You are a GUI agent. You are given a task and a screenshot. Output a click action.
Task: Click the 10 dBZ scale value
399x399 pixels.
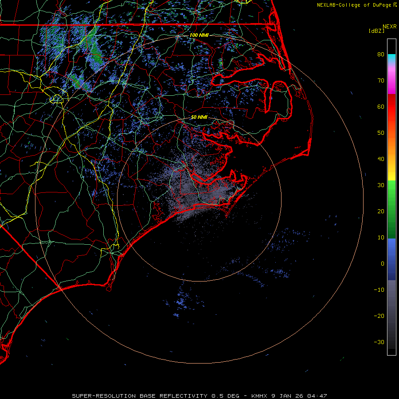(x=381, y=238)
